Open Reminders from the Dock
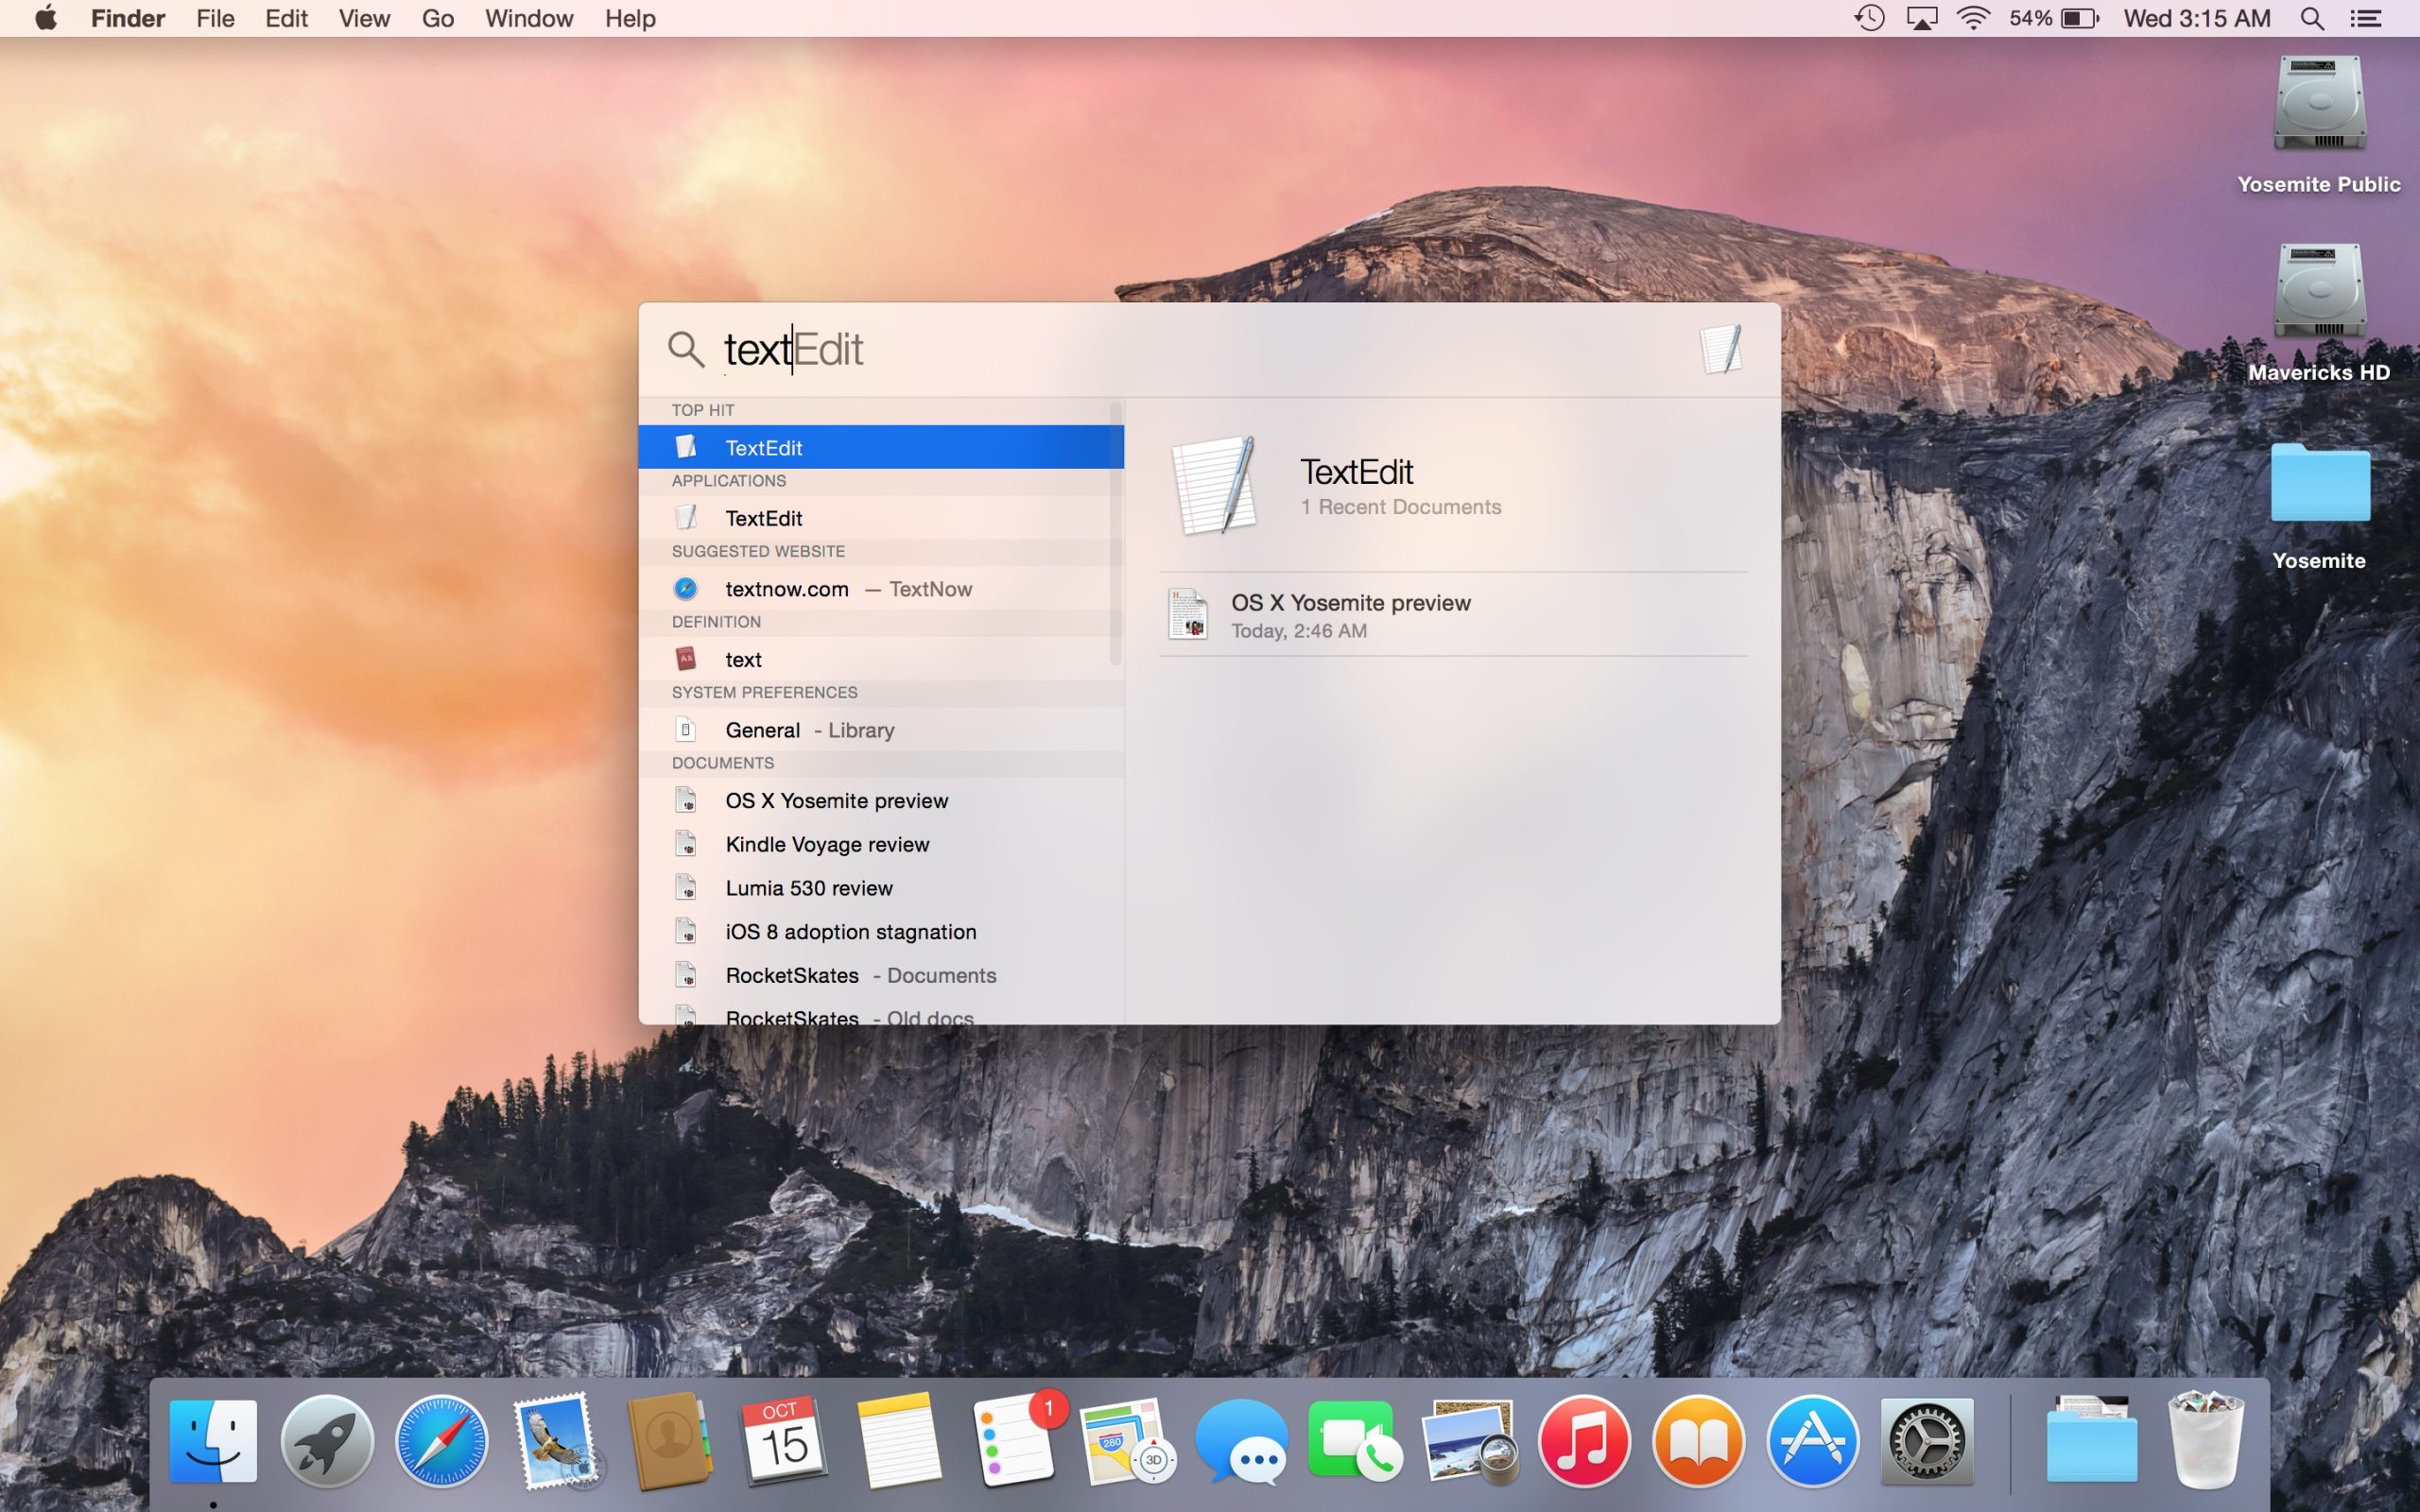Viewport: 2420px width, 1512px height. [x=1013, y=1440]
